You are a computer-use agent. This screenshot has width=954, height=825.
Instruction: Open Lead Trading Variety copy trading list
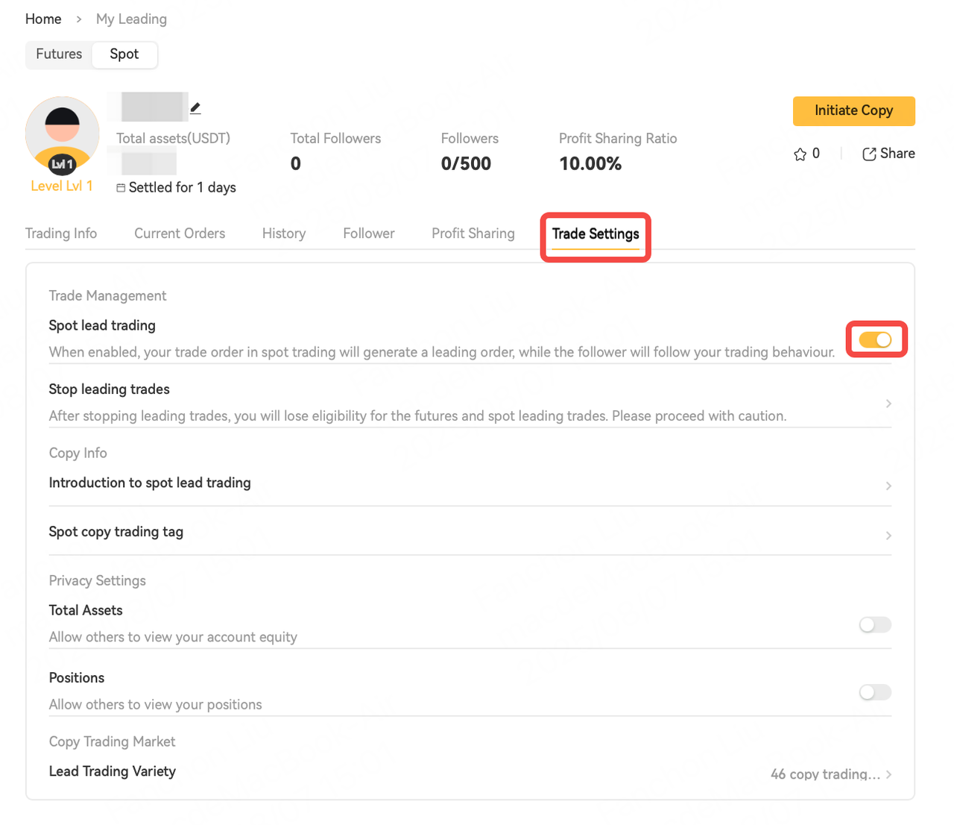point(831,774)
